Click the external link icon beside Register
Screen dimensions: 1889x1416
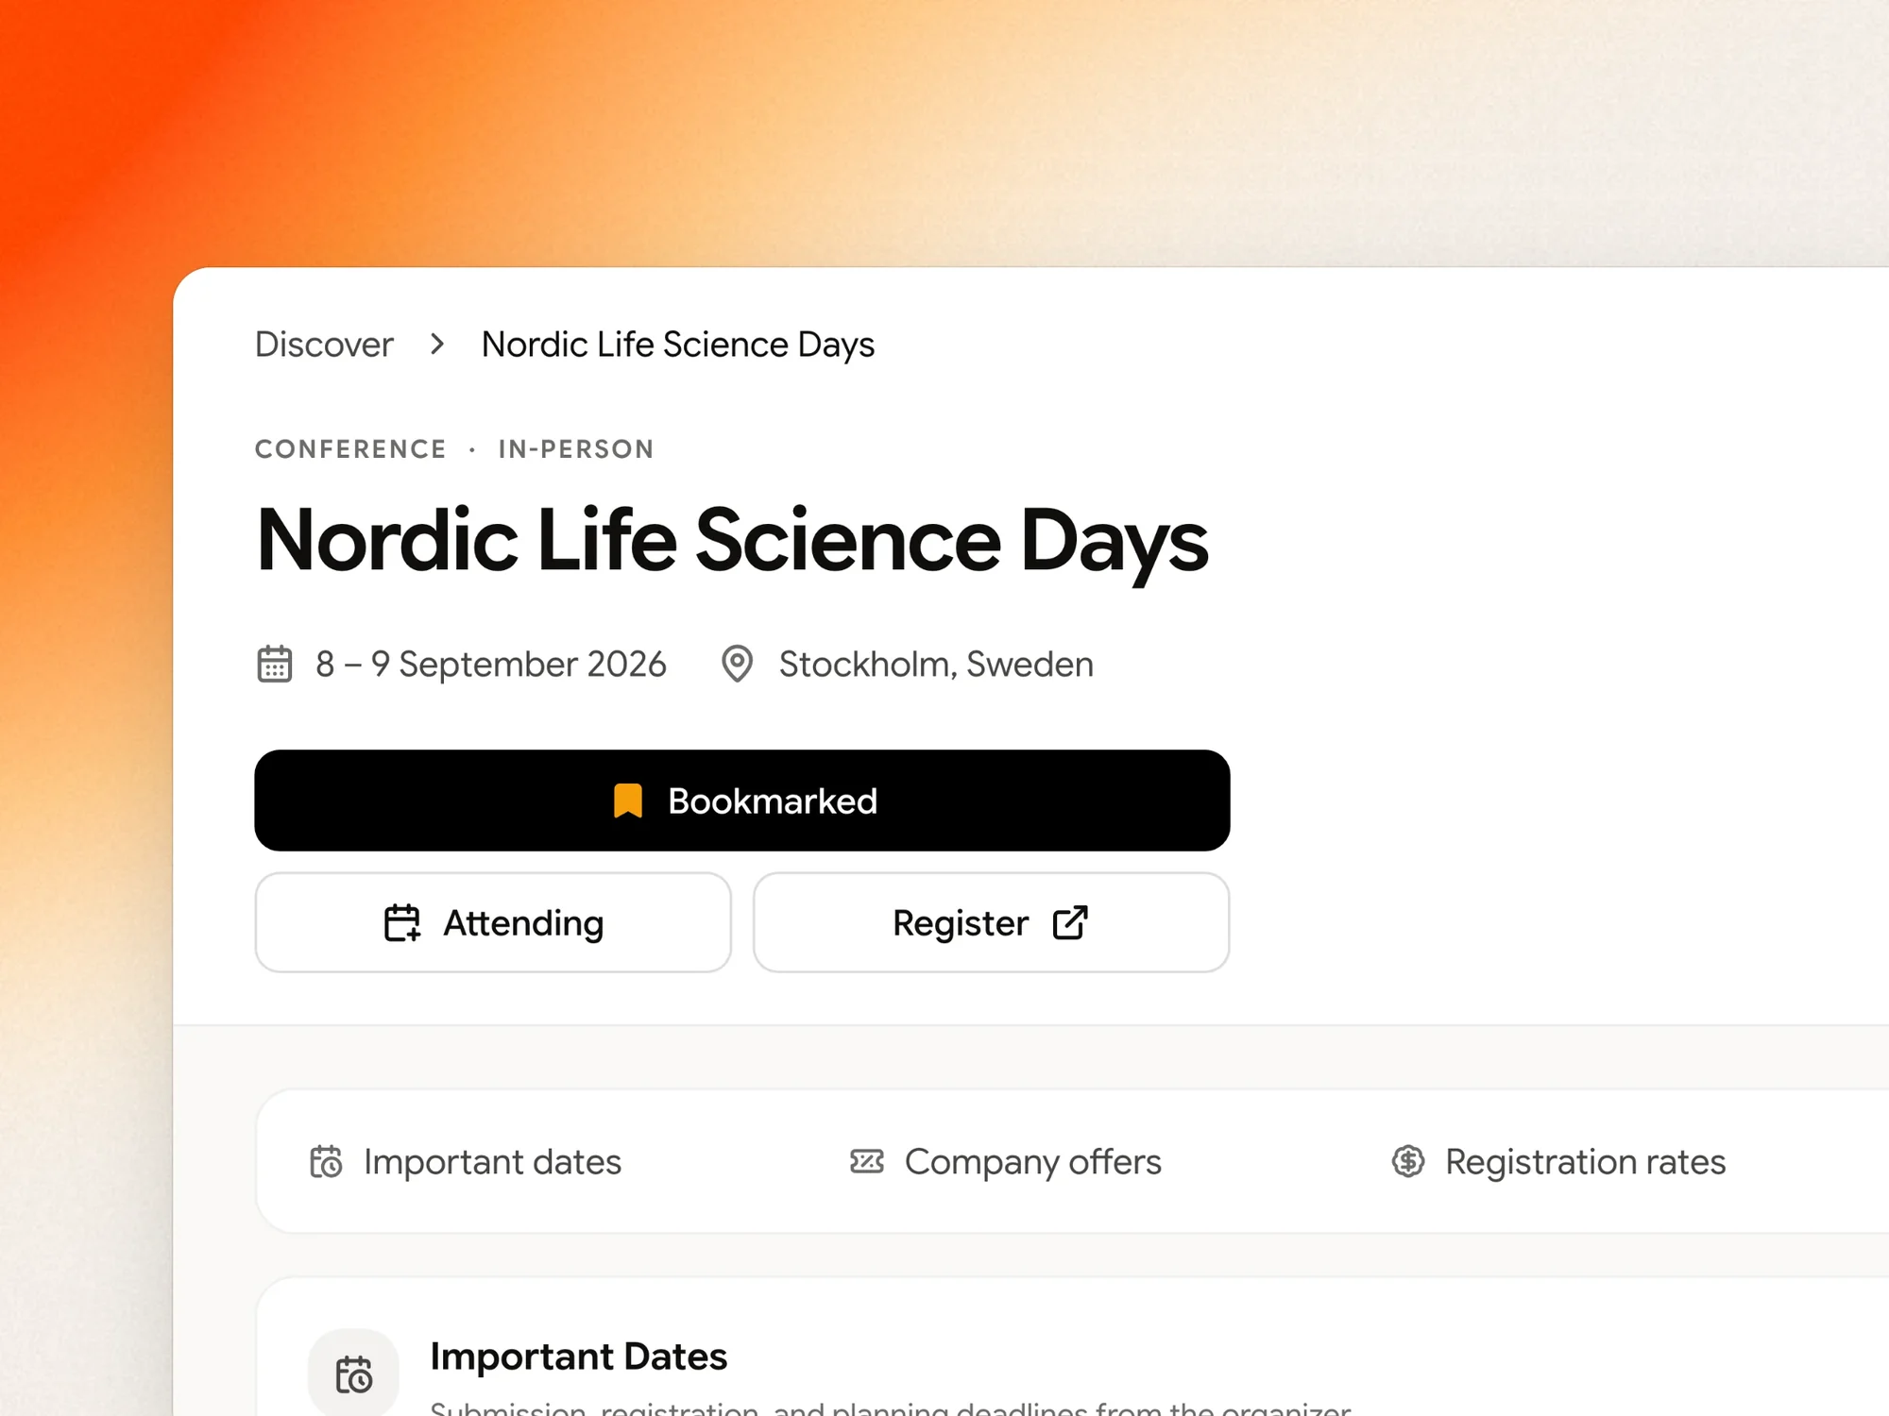(1070, 922)
